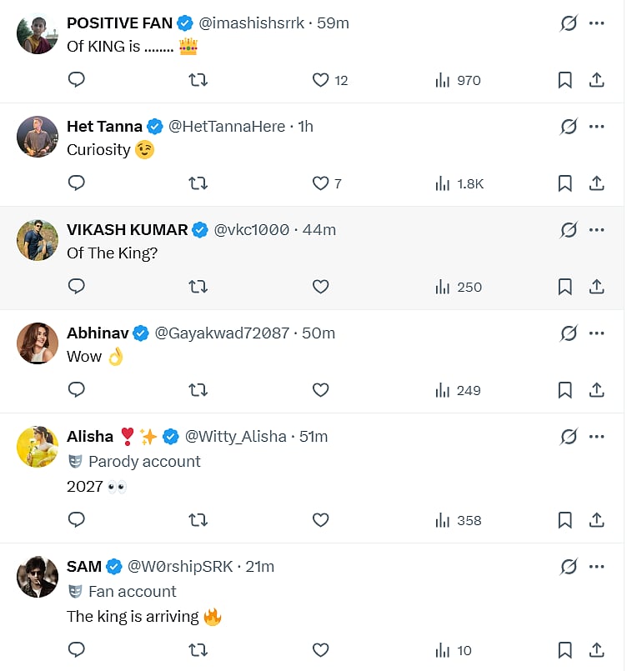Repost SAM's 'The king is arriving' tweet
The image size is (627, 671).
198,650
